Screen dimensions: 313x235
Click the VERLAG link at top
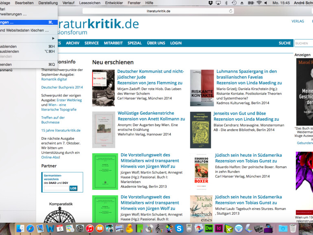click(x=298, y=21)
